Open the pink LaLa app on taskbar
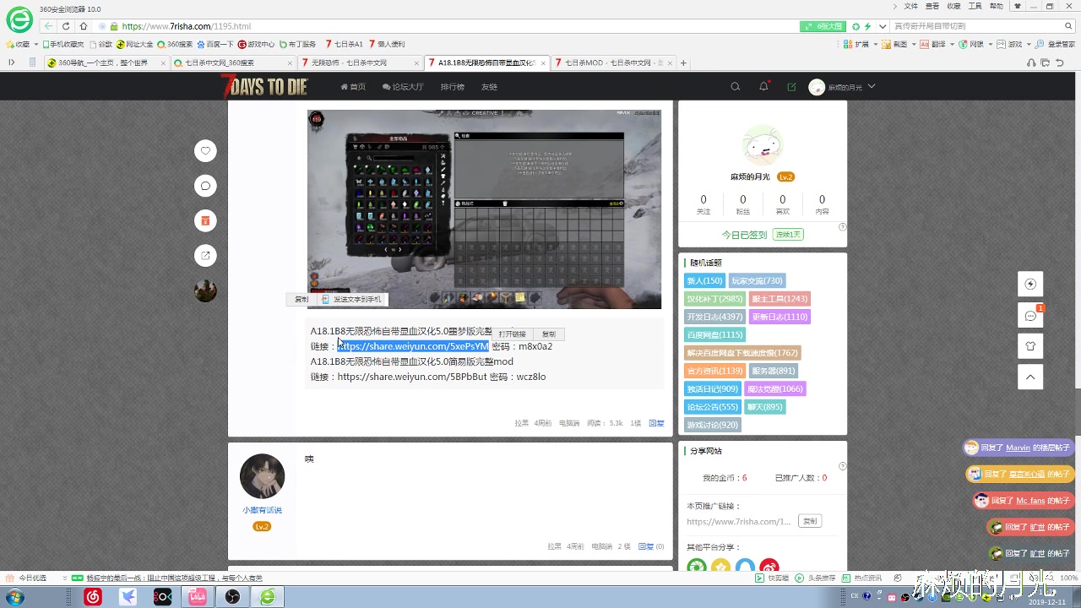Screen dimensions: 1081x608 pyautogui.click(x=198, y=597)
